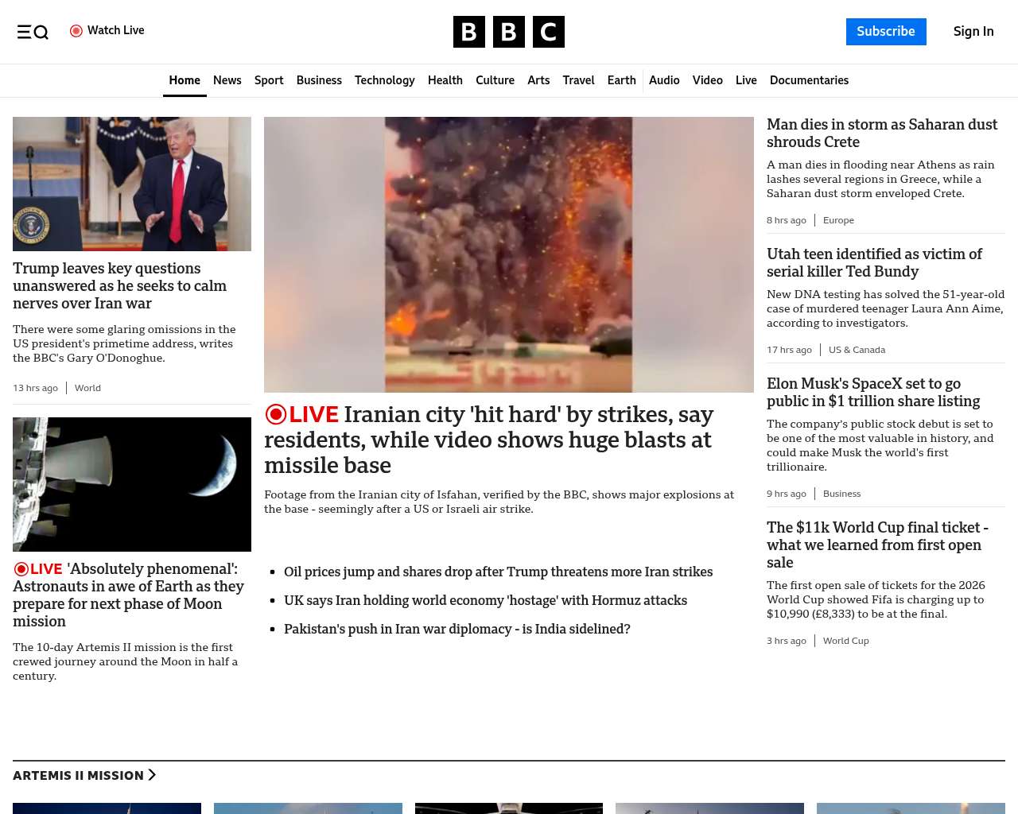Open the SpaceX share listing headline
Screen dimensions: 1018x814
[872, 392]
